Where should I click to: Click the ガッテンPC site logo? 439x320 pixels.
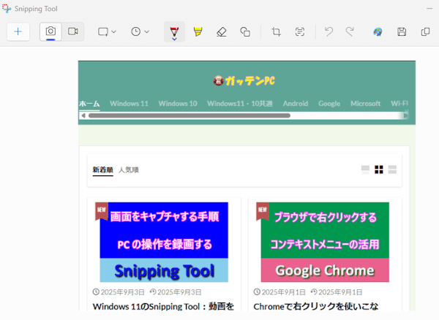click(x=244, y=81)
